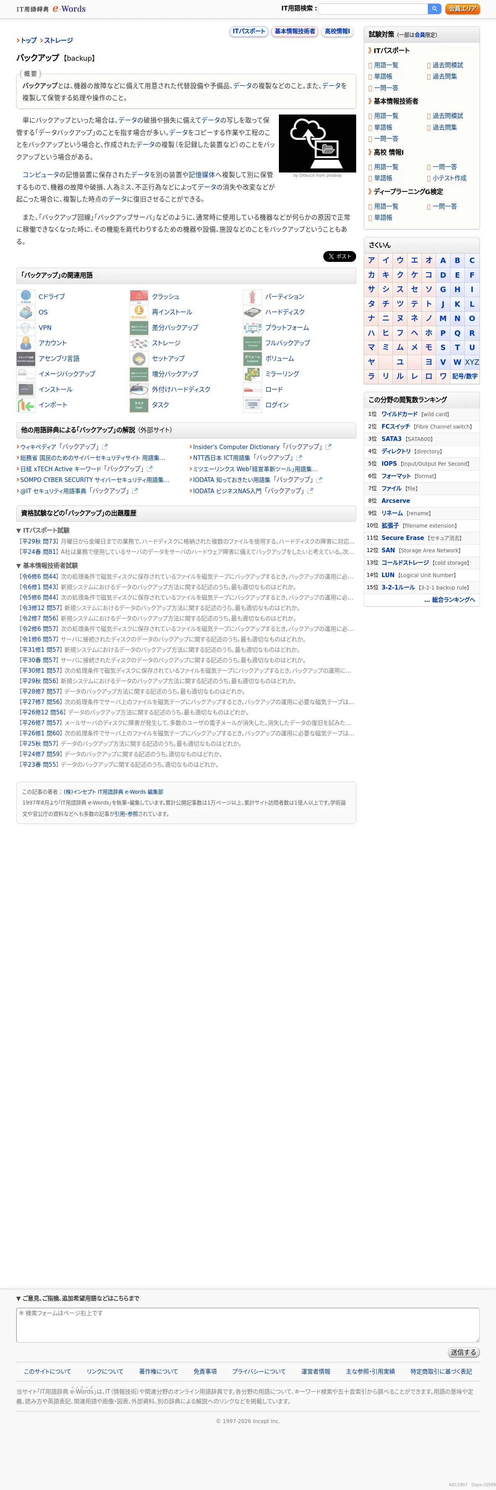The height and width of the screenshot is (1490, 496).
Task: Open the Secure Erase ranking entry
Action: click(x=403, y=538)
